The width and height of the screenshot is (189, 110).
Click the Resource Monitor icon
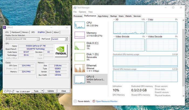[x=94, y=101]
